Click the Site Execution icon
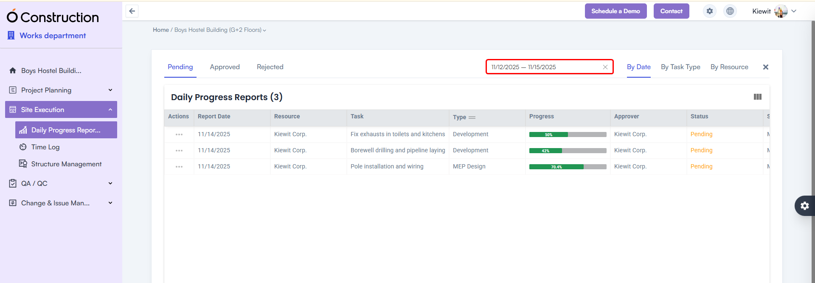Image resolution: width=815 pixels, height=283 pixels. (13, 109)
